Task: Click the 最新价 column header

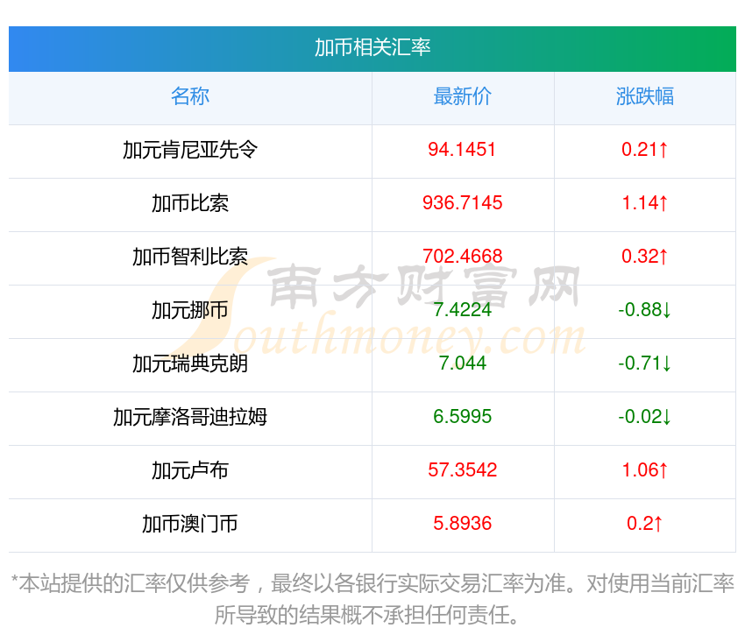Action: (x=462, y=96)
